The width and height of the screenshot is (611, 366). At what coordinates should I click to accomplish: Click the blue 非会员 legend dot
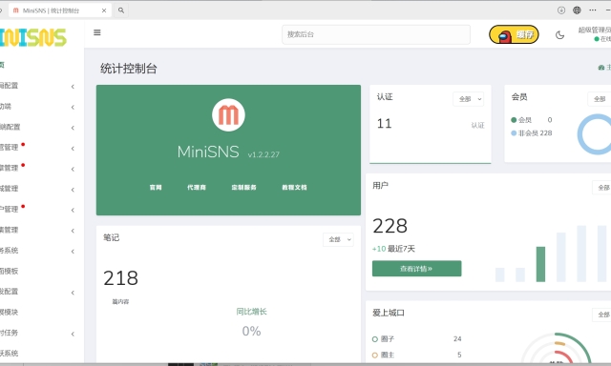pos(514,133)
